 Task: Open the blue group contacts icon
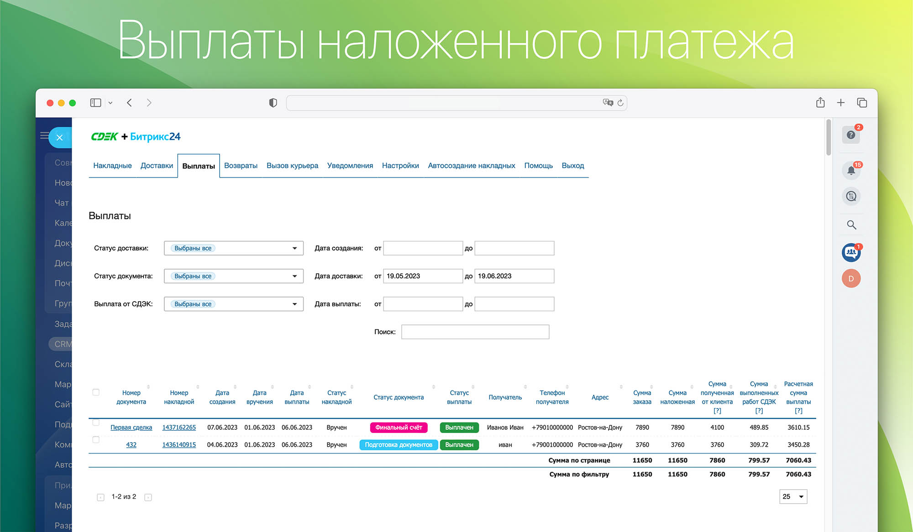851,252
